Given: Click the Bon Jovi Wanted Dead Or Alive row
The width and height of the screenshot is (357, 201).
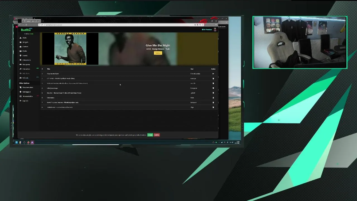Looking at the screenshot, I should [129, 93].
